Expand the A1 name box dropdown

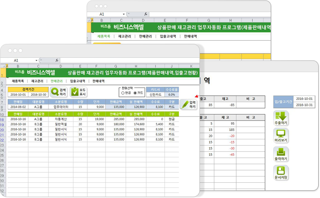pyautogui.click(x=36, y=60)
